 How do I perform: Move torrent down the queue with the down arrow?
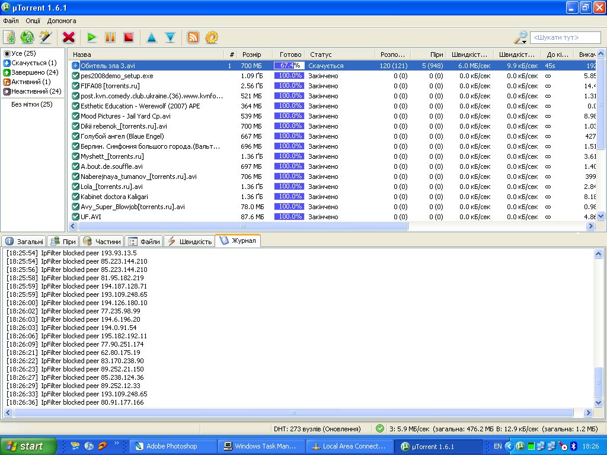coord(170,37)
